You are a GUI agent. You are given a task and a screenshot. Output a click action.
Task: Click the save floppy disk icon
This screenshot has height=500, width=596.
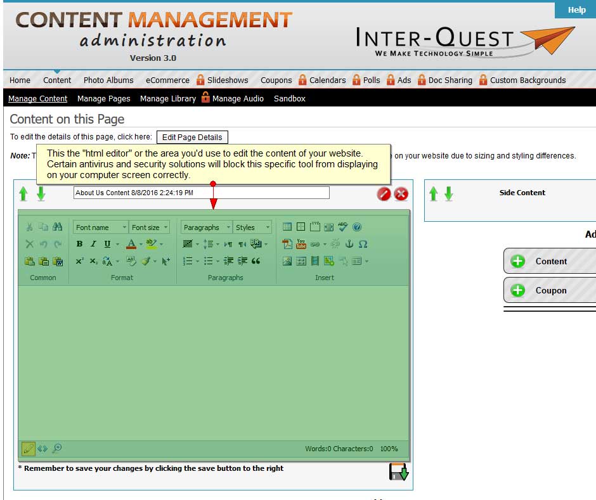coord(398,472)
